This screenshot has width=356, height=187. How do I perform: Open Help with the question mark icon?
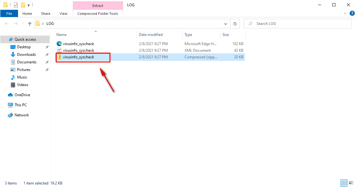click(352, 13)
